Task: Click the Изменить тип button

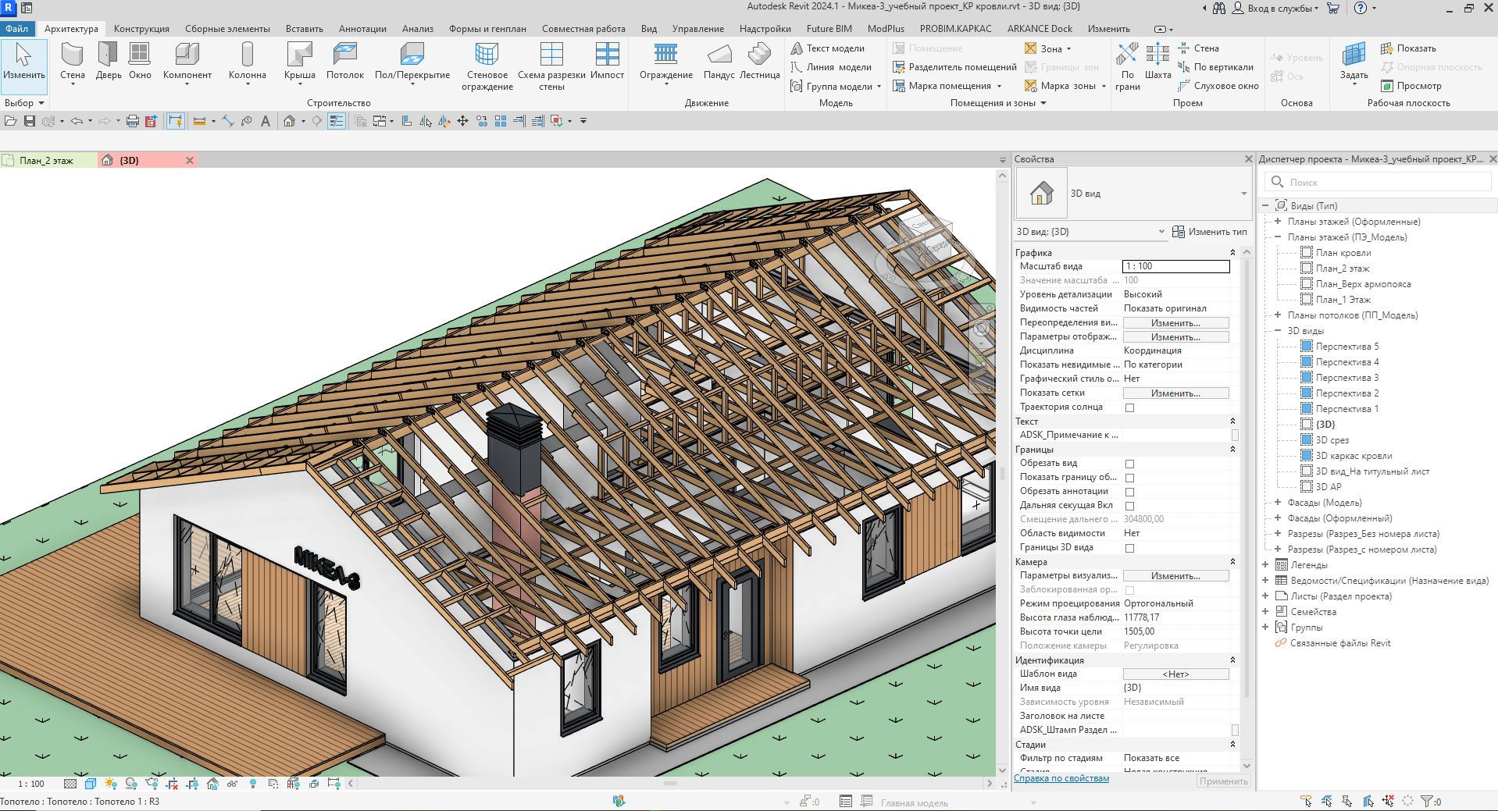Action: [x=1210, y=232]
